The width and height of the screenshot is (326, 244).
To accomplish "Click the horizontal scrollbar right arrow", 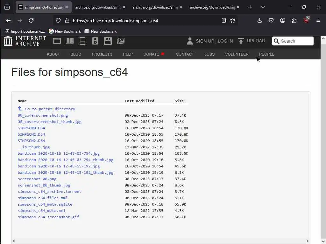I will point(307,241).
